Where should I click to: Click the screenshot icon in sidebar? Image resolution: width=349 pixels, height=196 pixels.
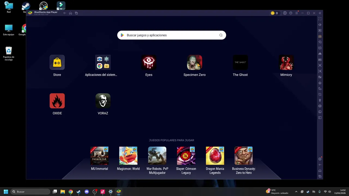[x=320, y=65]
